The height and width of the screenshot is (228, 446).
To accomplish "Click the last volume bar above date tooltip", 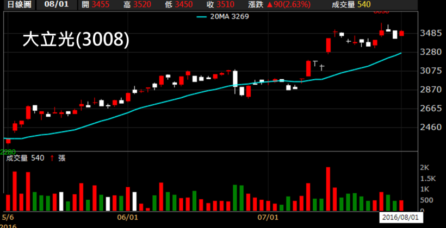I will [x=401, y=206].
